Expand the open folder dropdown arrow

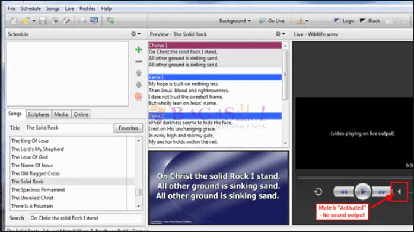34,21
